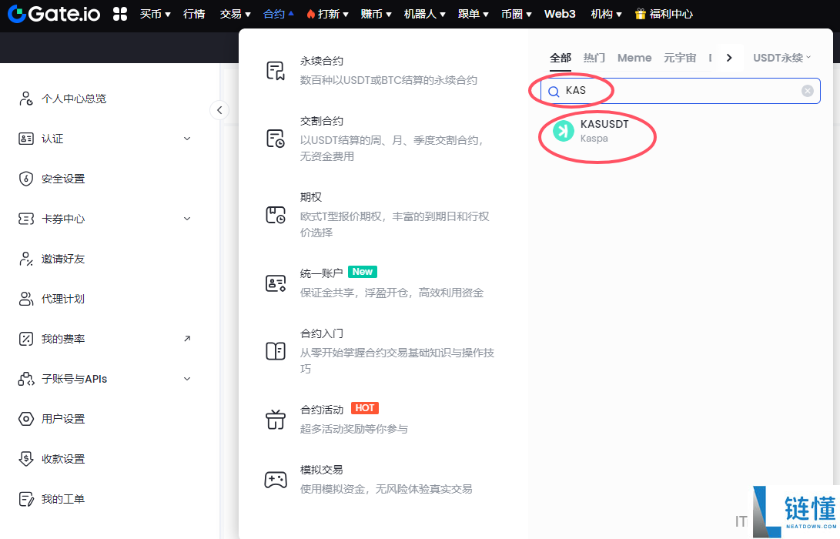Viewport: 840px width, 539px height.
Task: Click the 合约活动 gift box icon
Action: (276, 419)
